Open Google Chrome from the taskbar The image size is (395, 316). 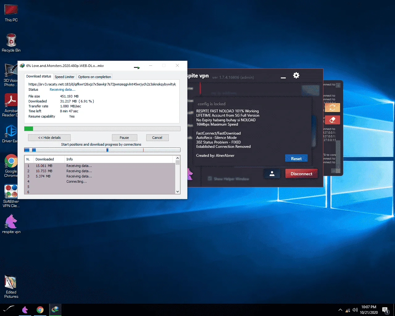[x=40, y=310]
